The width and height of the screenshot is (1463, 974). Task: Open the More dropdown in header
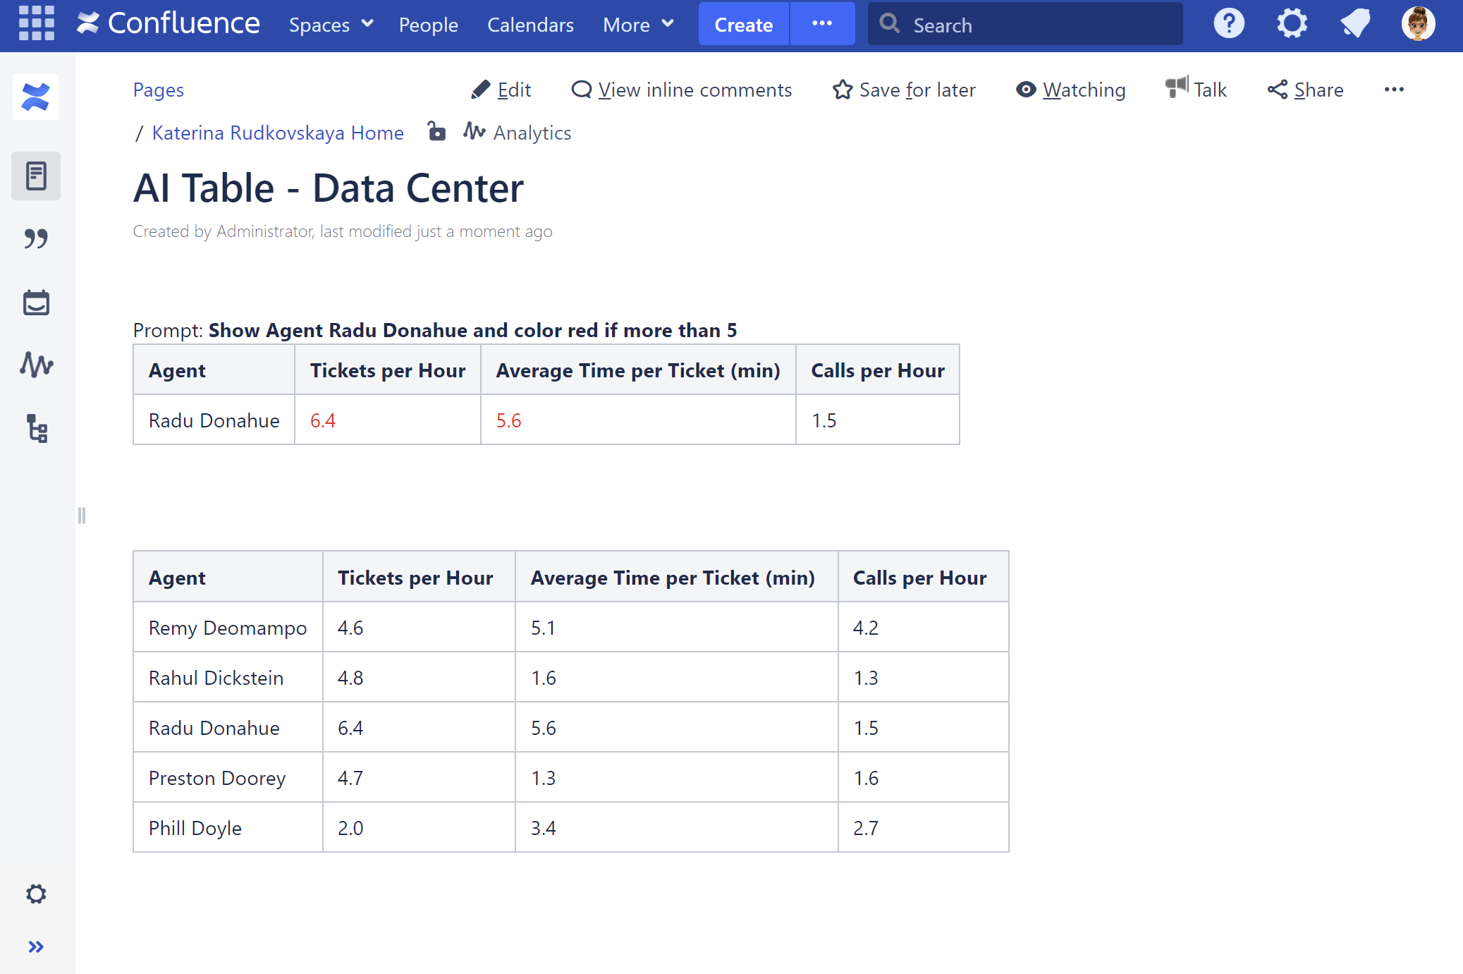click(638, 25)
